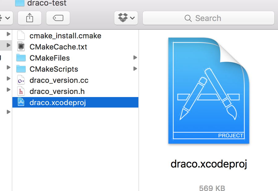This screenshot has height=191, width=278.
Task: Click the draco_version.h header file icon
Action: pos(21,91)
